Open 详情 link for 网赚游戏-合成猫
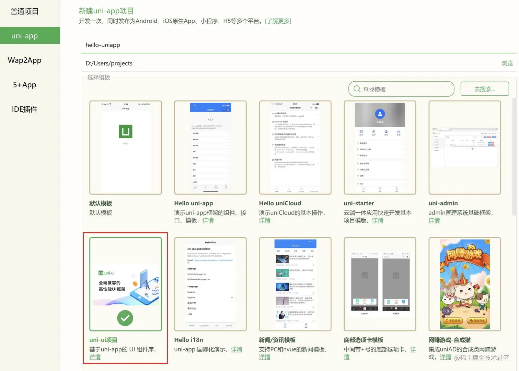Viewport: 519px width, 371px height. tap(446, 357)
